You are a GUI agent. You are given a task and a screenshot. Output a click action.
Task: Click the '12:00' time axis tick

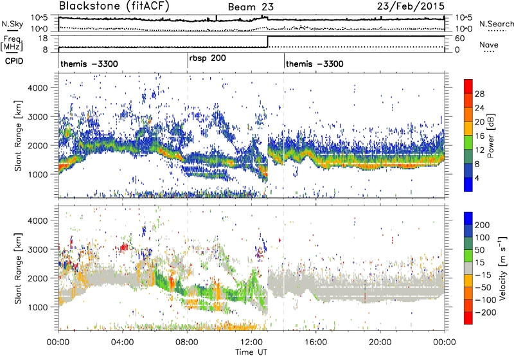pyautogui.click(x=251, y=343)
